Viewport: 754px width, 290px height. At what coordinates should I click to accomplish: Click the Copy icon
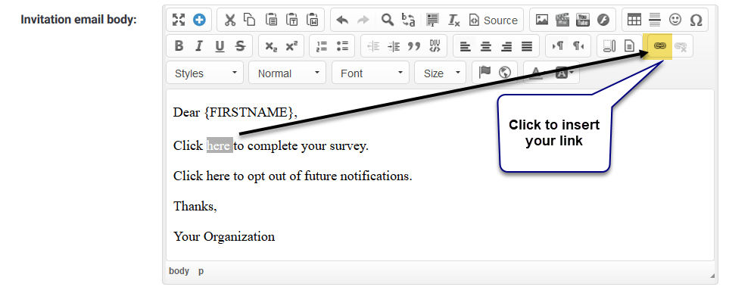point(250,20)
